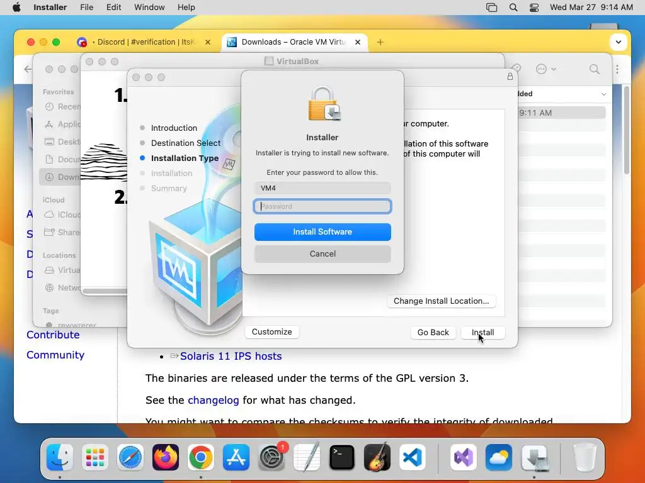Image resolution: width=645 pixels, height=483 pixels.
Task: Open Finder action ellipsis dropdown
Action: (546, 69)
